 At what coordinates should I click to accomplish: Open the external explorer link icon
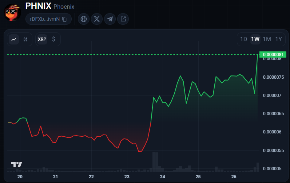[123, 19]
